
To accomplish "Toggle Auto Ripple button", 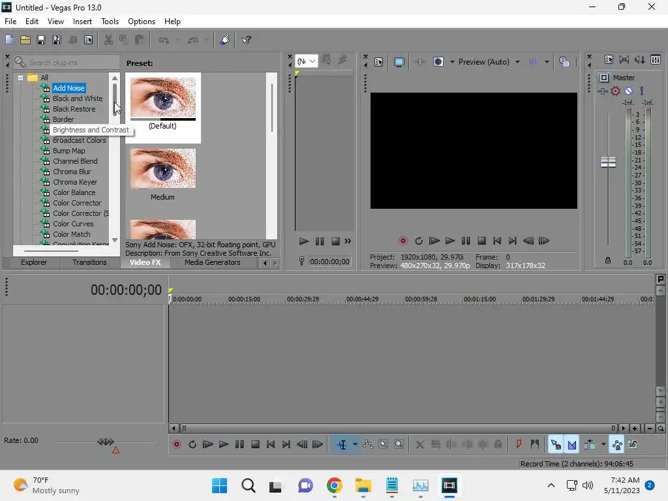I will pyautogui.click(x=590, y=445).
